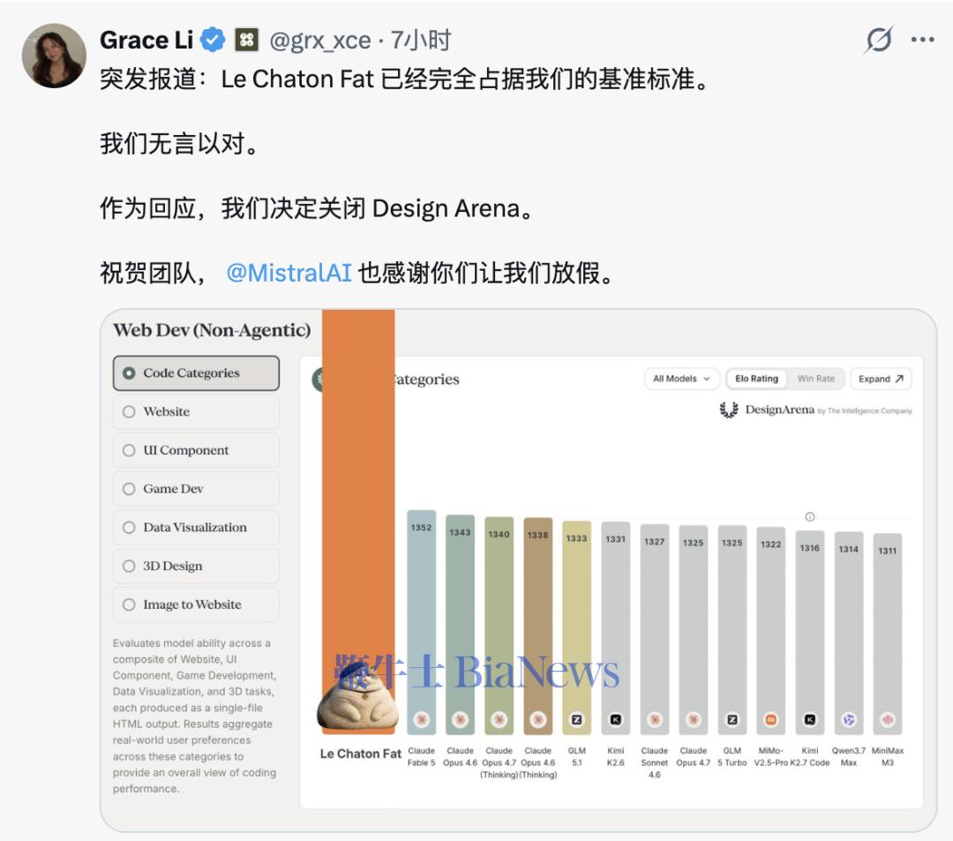Click the 1327 value on Claude Sonnet bar

(655, 542)
